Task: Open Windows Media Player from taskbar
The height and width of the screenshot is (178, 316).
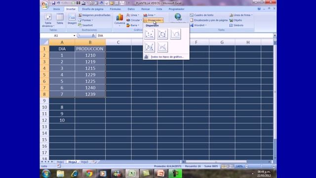Action: 103,174
